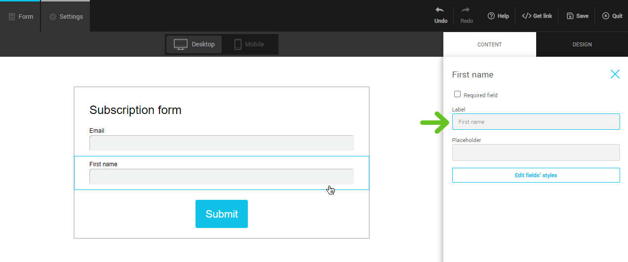Open the Settings tab

(66, 16)
